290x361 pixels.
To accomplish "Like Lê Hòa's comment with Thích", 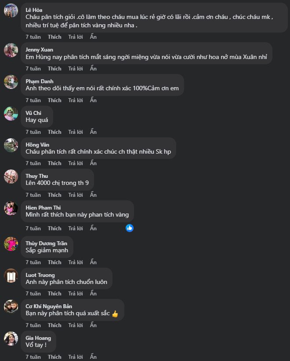I will tap(54, 37).
